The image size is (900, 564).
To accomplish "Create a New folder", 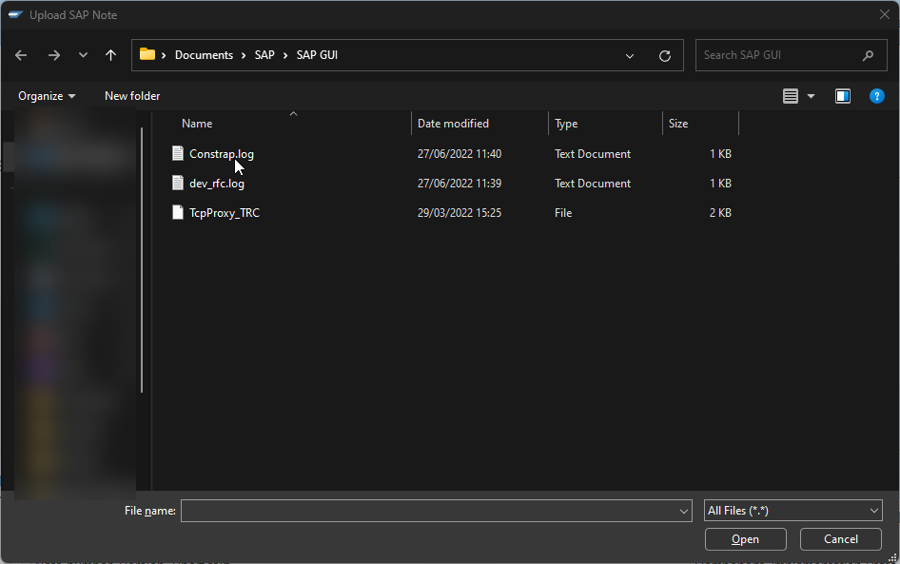I will [132, 96].
